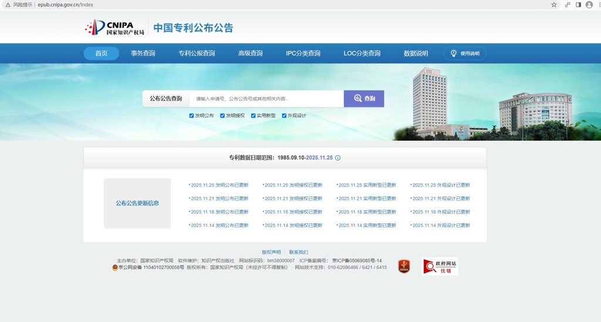Click the lightbulb icon in 使用说明 button
This screenshot has height=322, width=601.
pos(454,53)
